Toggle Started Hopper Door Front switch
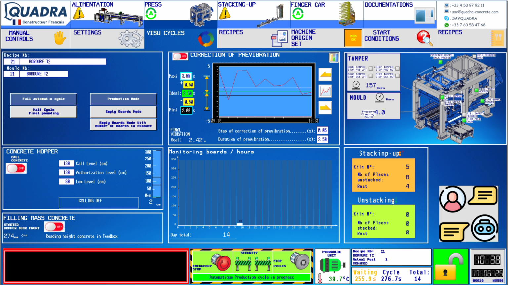The width and height of the screenshot is (508, 285). pyautogui.click(x=55, y=227)
